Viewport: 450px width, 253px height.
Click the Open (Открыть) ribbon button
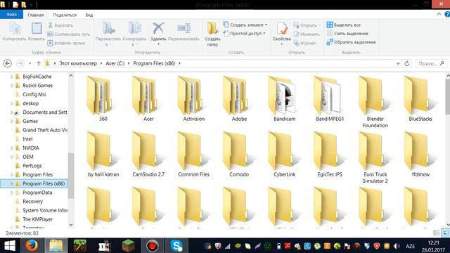pos(307,25)
